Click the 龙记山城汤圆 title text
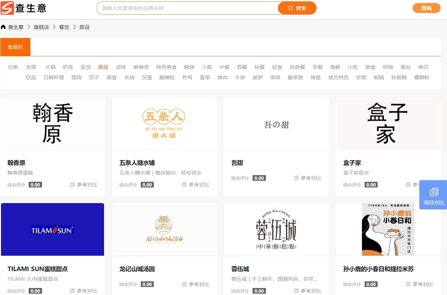The height and width of the screenshot is (295, 447). tap(137, 269)
